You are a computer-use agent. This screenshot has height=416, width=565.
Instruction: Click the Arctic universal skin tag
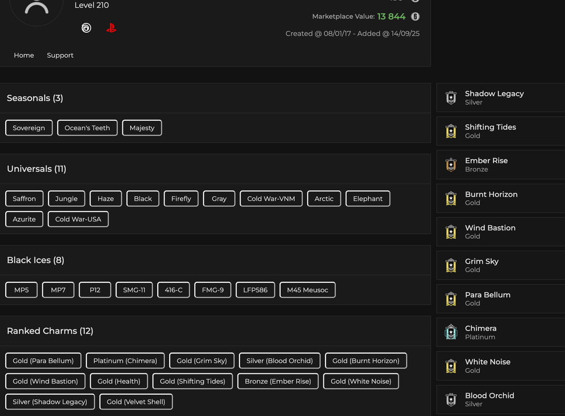(324, 199)
